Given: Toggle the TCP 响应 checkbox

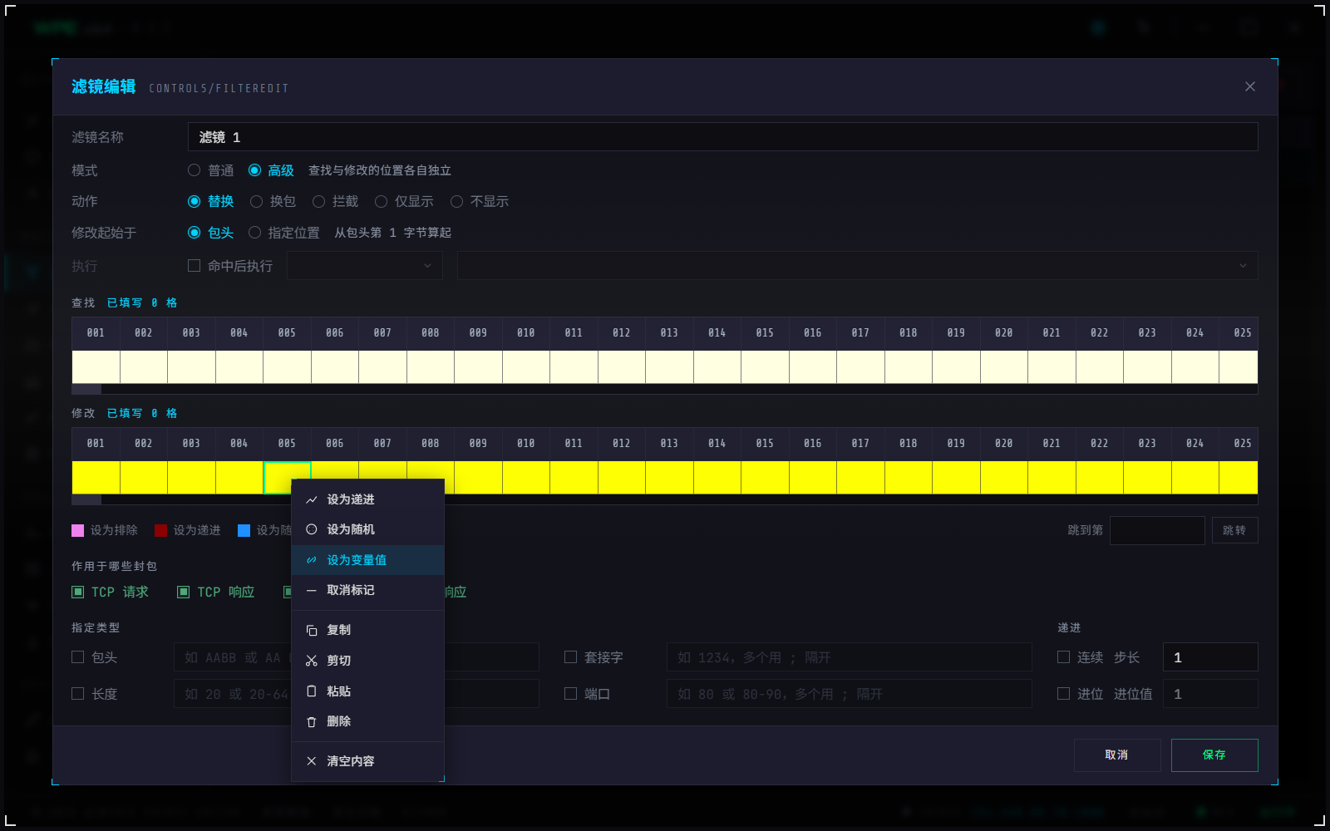Looking at the screenshot, I should pyautogui.click(x=184, y=592).
